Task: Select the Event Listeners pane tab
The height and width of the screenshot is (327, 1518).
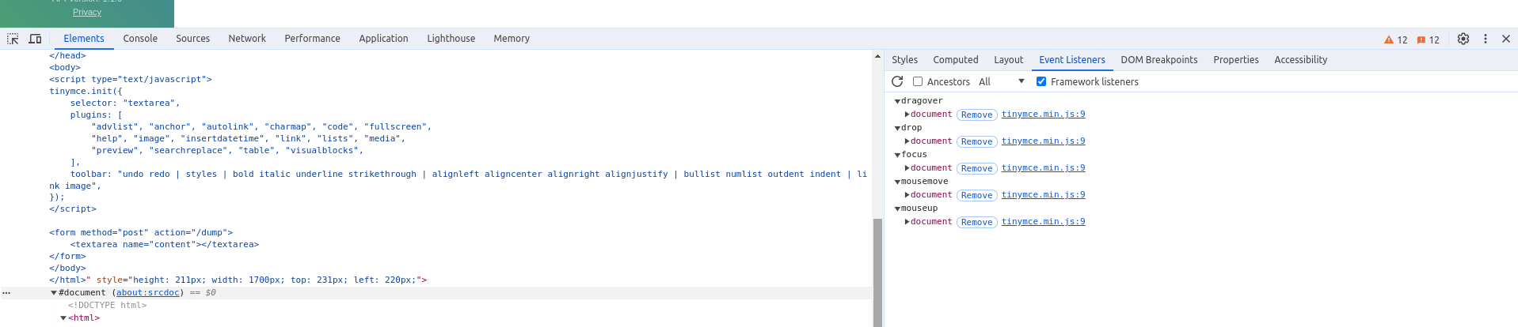Action: (x=1071, y=60)
